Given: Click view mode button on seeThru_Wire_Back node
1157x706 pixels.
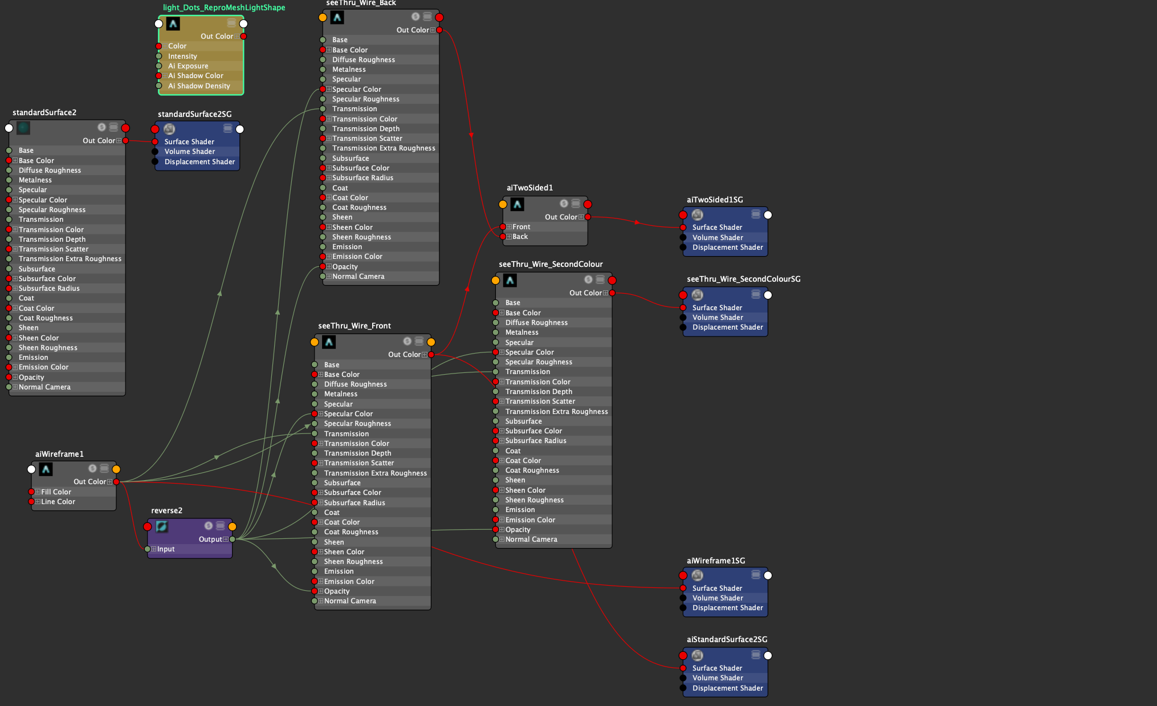Looking at the screenshot, I should [427, 17].
